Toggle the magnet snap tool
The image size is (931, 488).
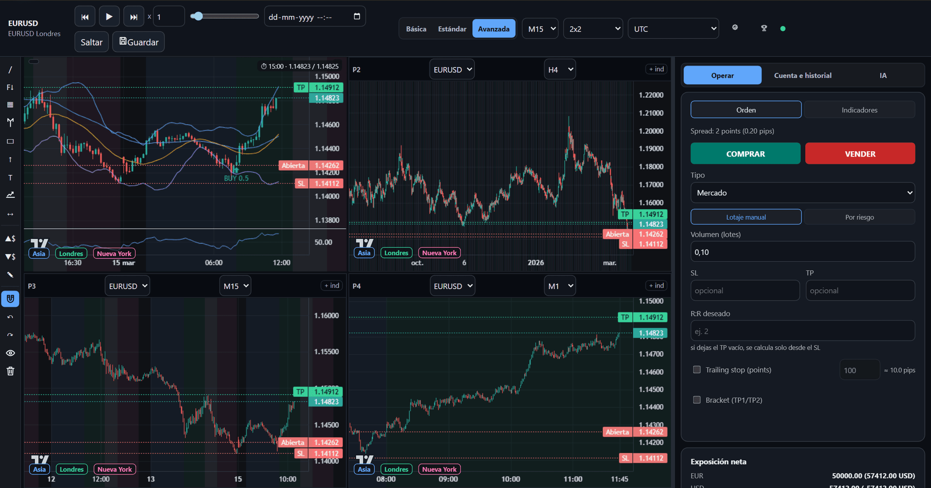(x=10, y=299)
